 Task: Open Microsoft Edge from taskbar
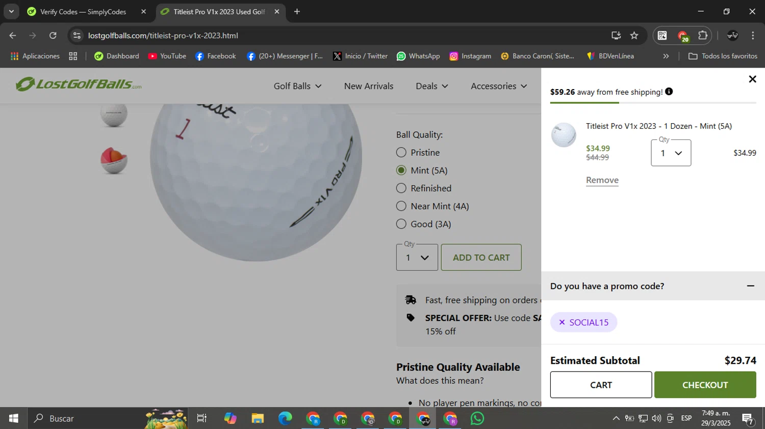[285, 418]
